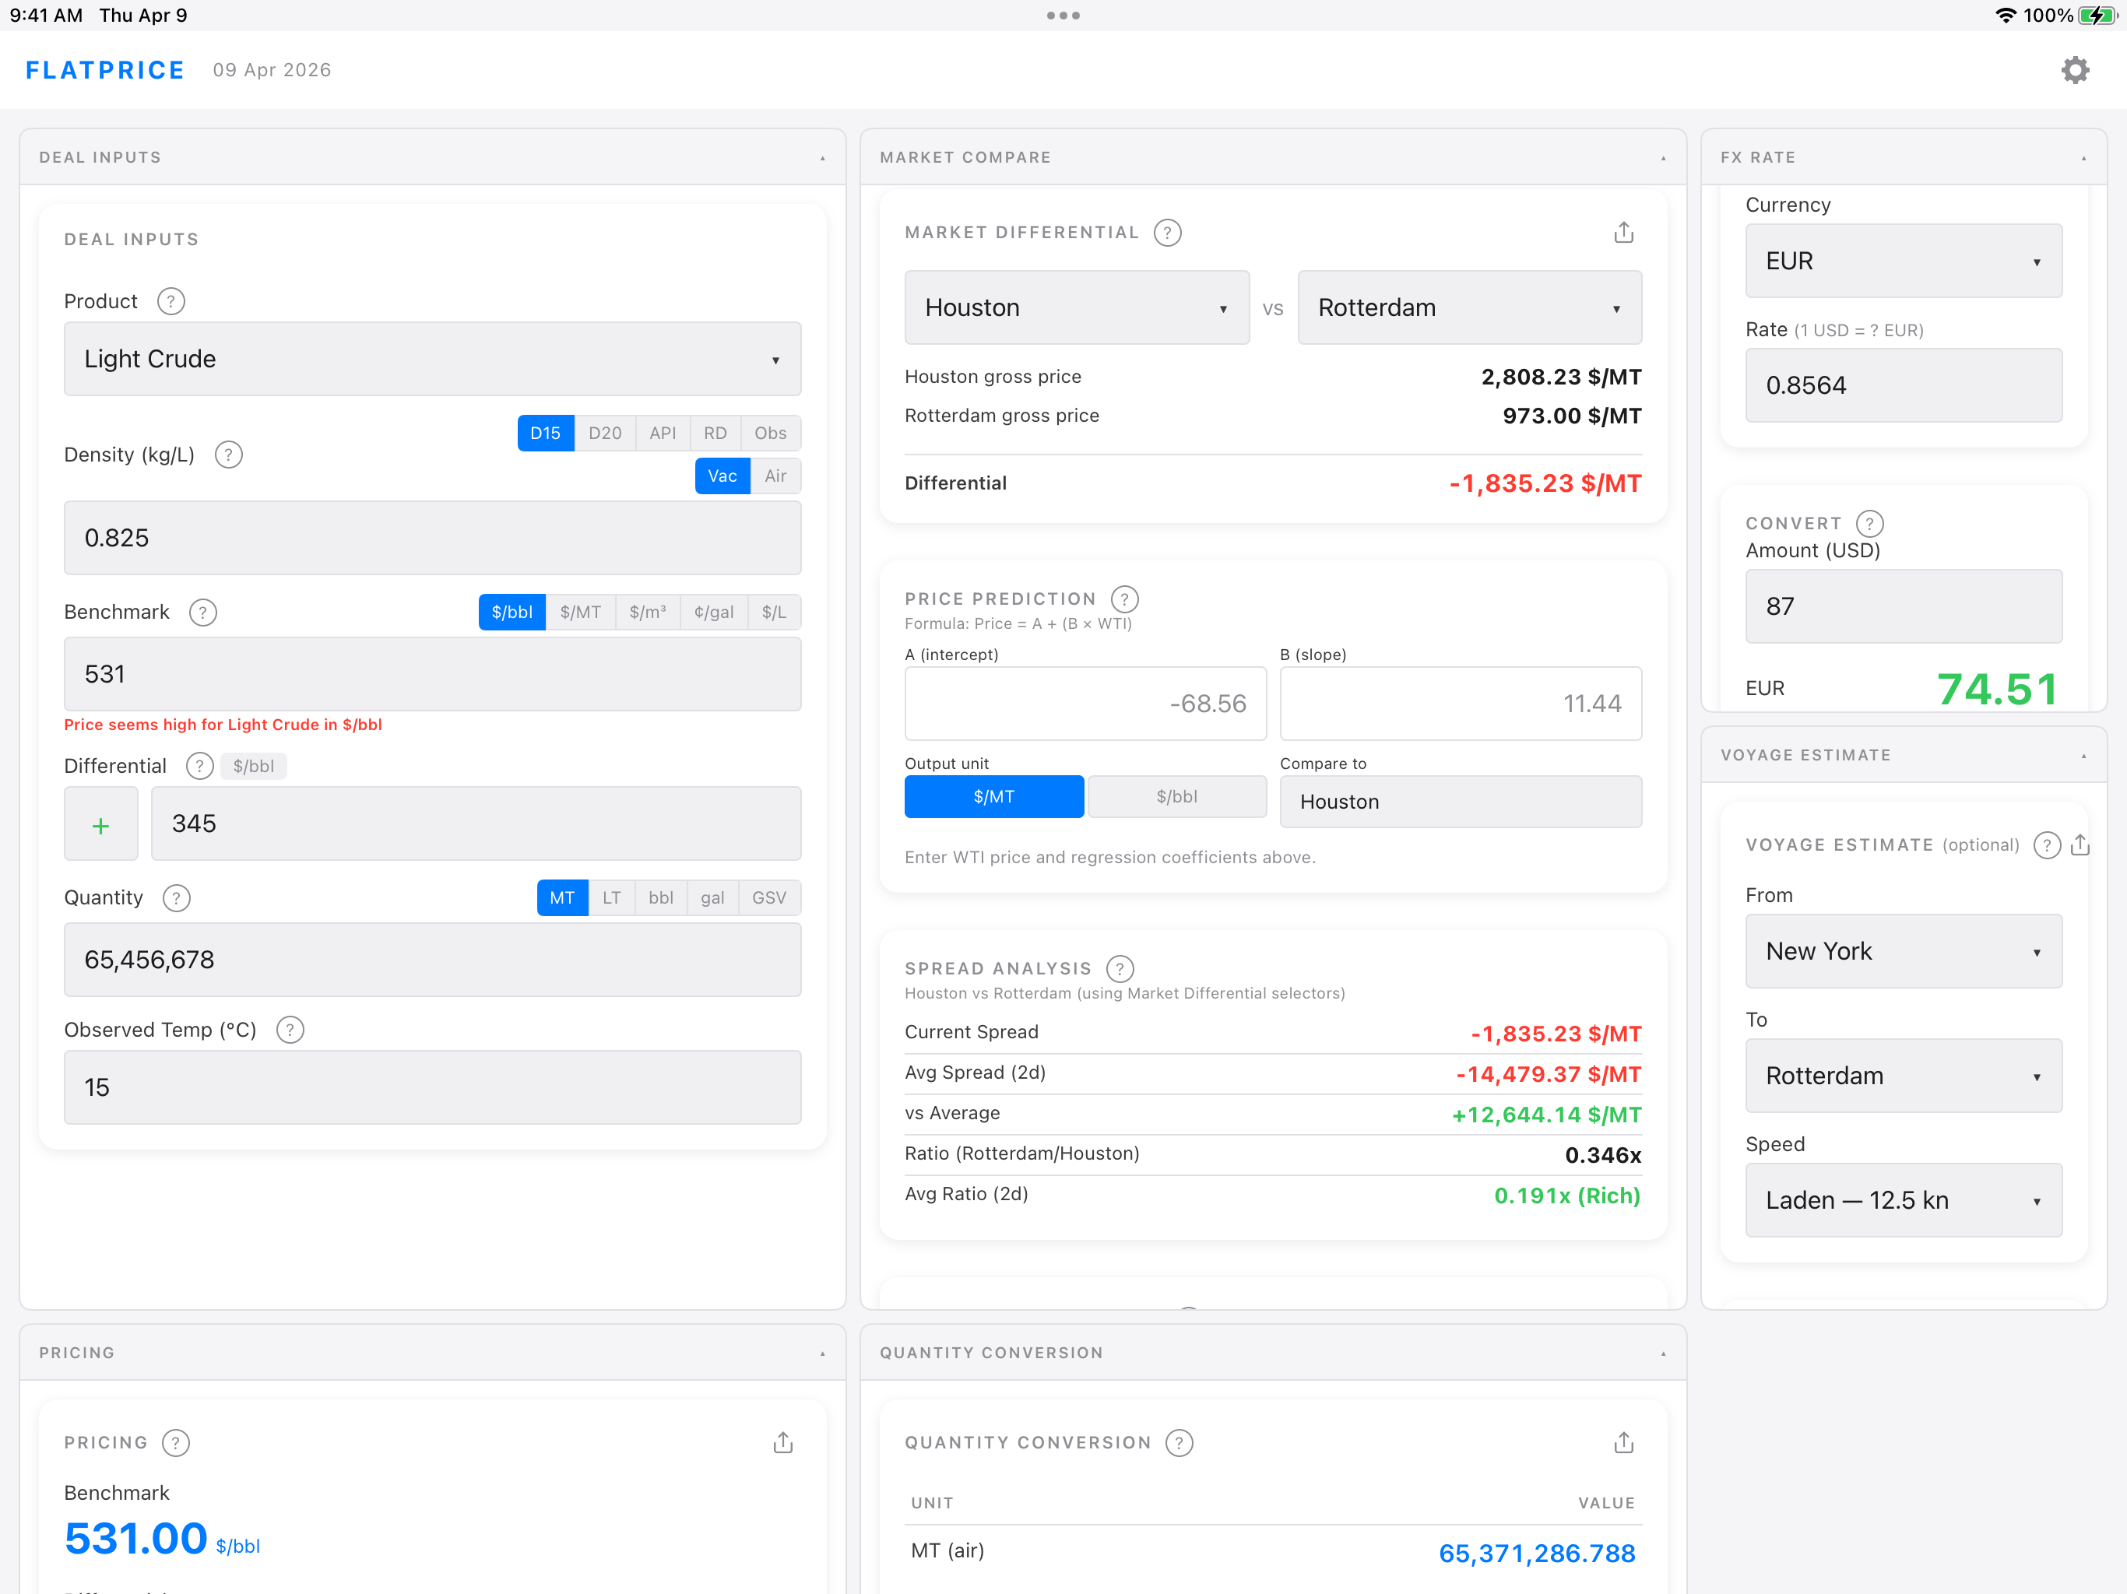This screenshot has height=1594, width=2127.
Task: Show Quantity help question-mark icon
Action: pos(176,898)
